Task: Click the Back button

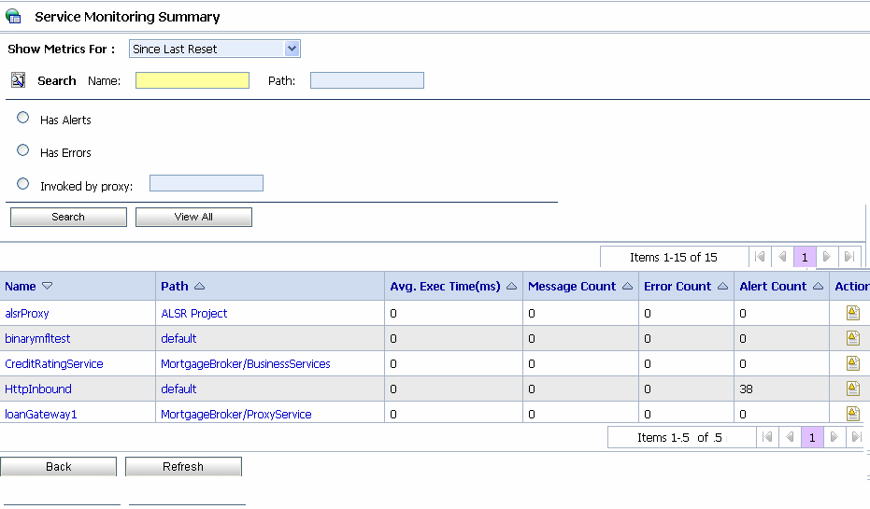Action: (x=58, y=467)
